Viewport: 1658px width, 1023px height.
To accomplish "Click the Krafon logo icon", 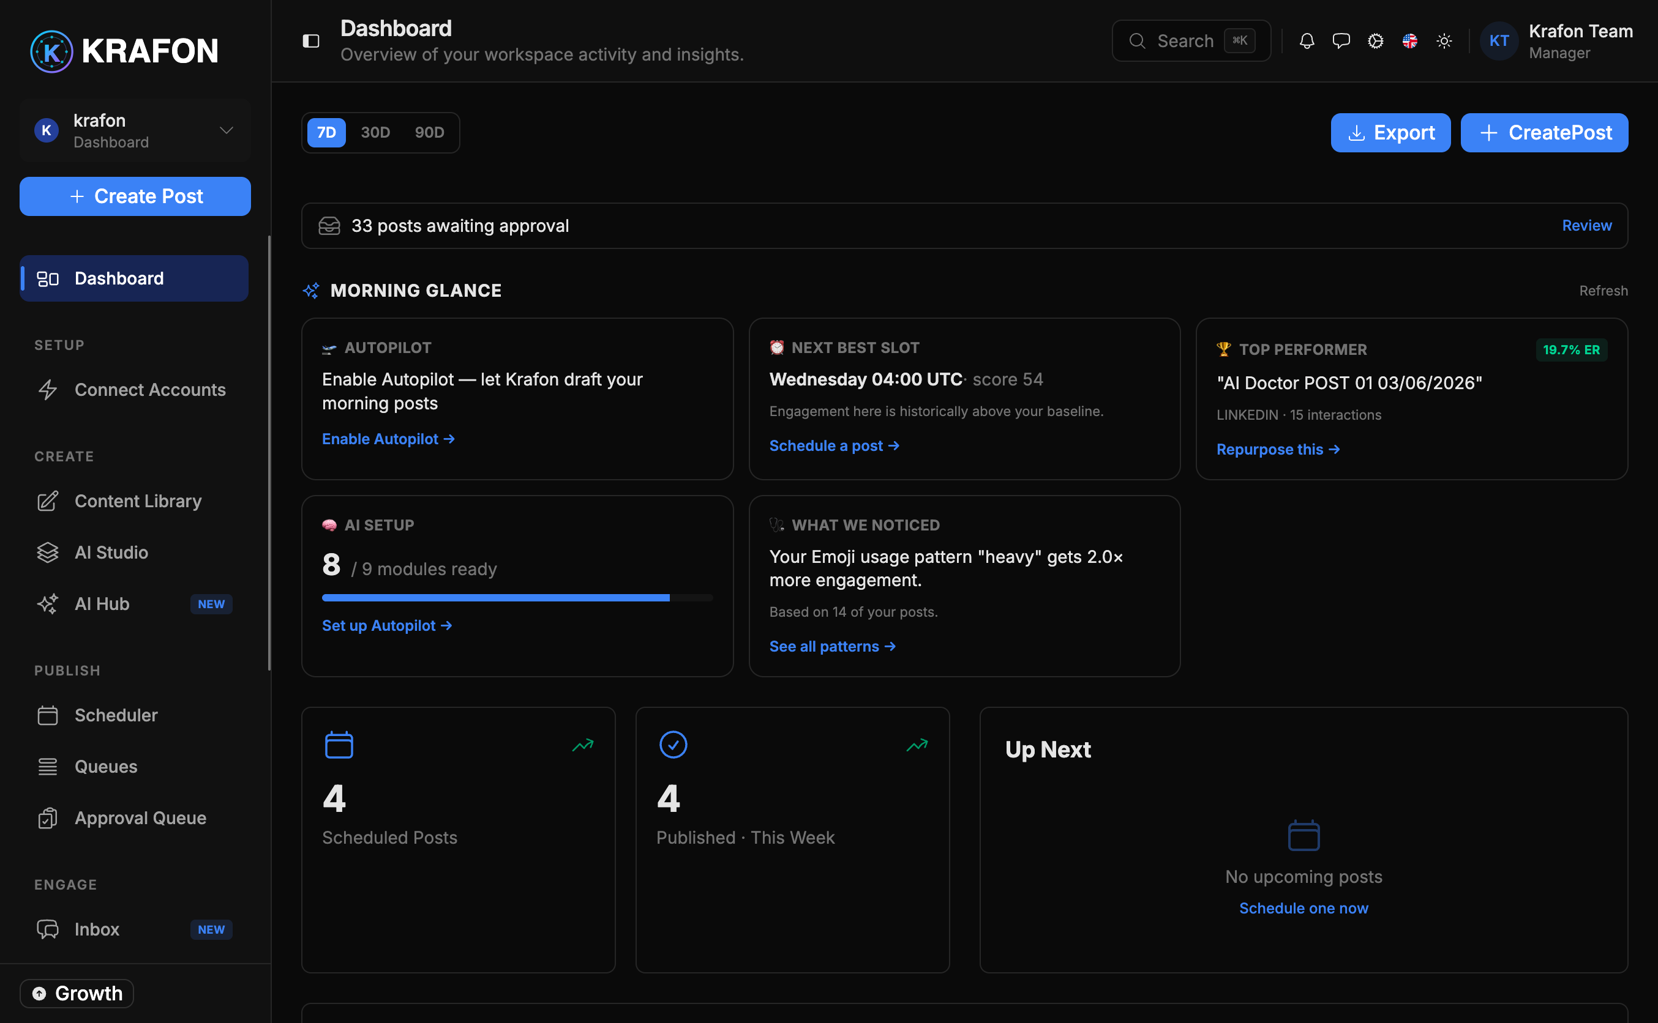I will pos(51,51).
